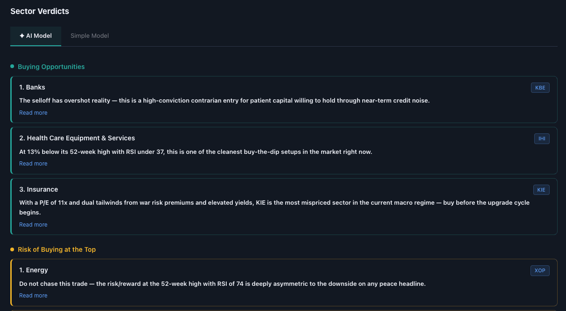Select the Insurance opportunity card
566x311 pixels.
(x=283, y=207)
